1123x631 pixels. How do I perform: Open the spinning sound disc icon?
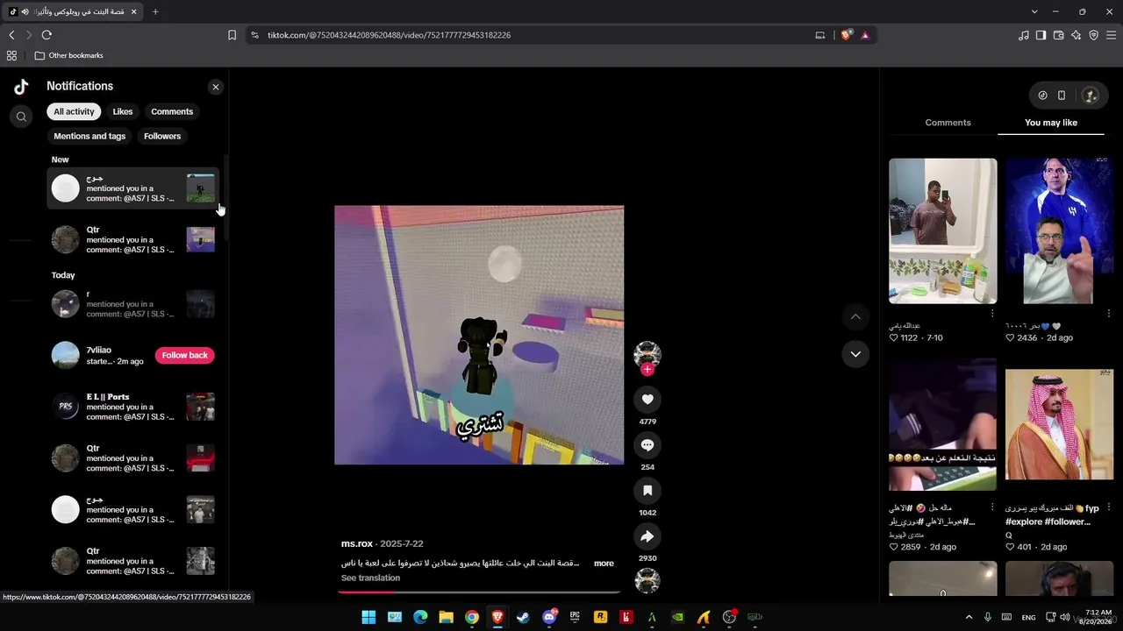click(x=647, y=581)
